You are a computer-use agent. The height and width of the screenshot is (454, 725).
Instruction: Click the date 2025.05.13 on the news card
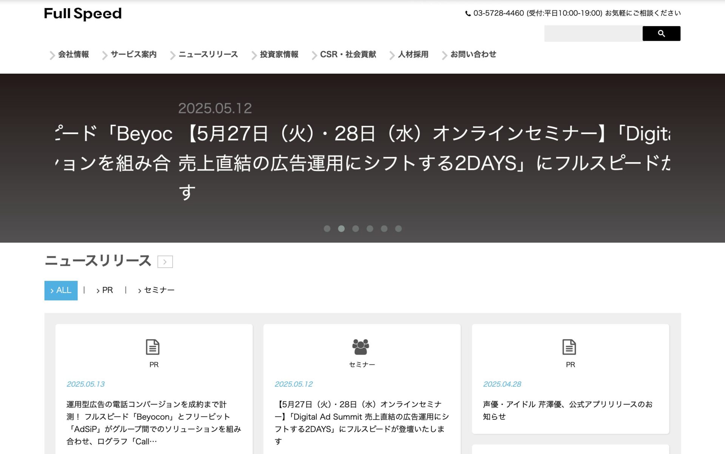[86, 384]
